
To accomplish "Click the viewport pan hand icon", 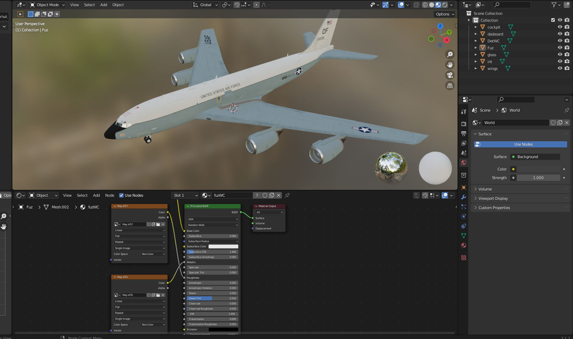I will pyautogui.click(x=450, y=65).
